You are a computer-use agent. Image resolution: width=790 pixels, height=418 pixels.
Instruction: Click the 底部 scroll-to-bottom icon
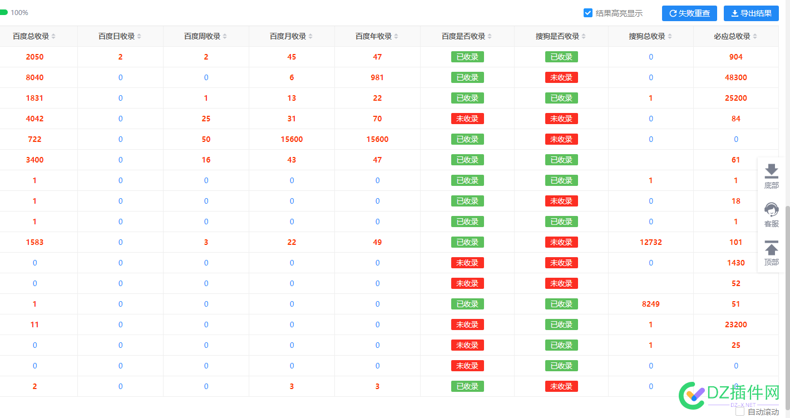[x=772, y=171]
